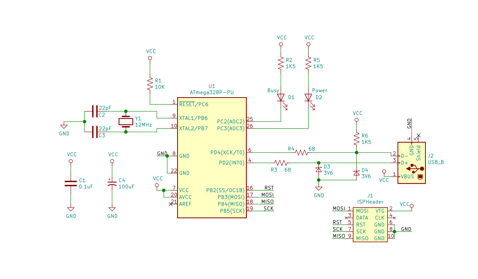Click the VCC power symbol above R6
This screenshot has height=279, width=478.
pyautogui.click(x=356, y=120)
